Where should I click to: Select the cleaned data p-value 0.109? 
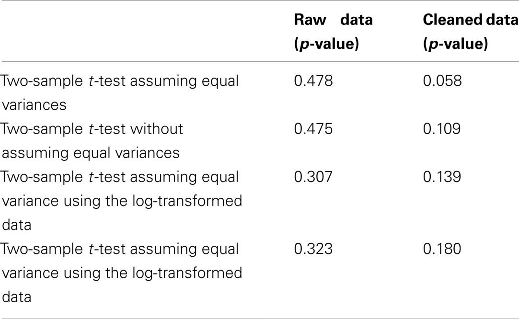[442, 129]
